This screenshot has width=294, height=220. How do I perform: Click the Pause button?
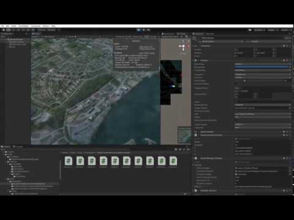(144, 30)
